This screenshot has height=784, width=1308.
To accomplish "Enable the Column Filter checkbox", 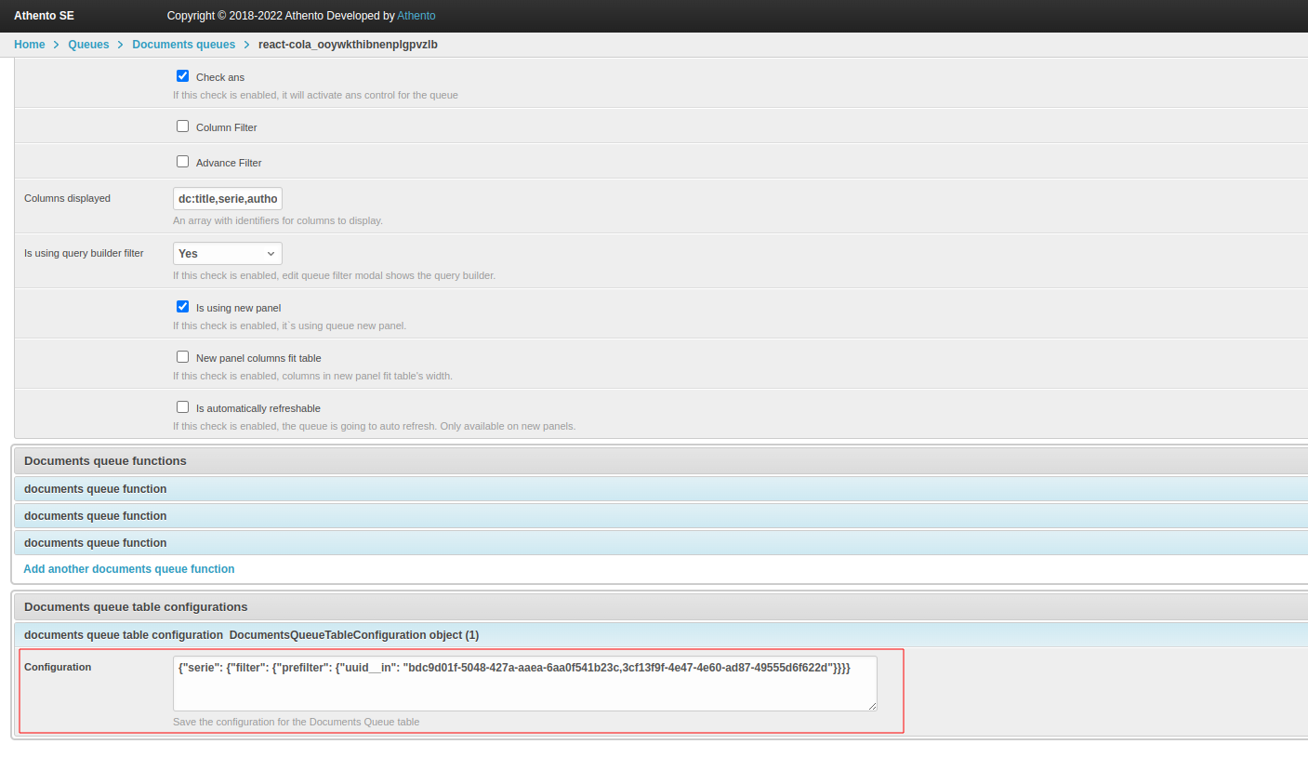I will [x=182, y=126].
